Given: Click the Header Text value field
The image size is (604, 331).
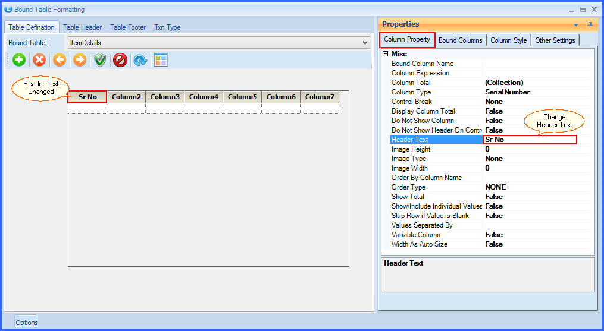Looking at the screenshot, I should [x=530, y=140].
